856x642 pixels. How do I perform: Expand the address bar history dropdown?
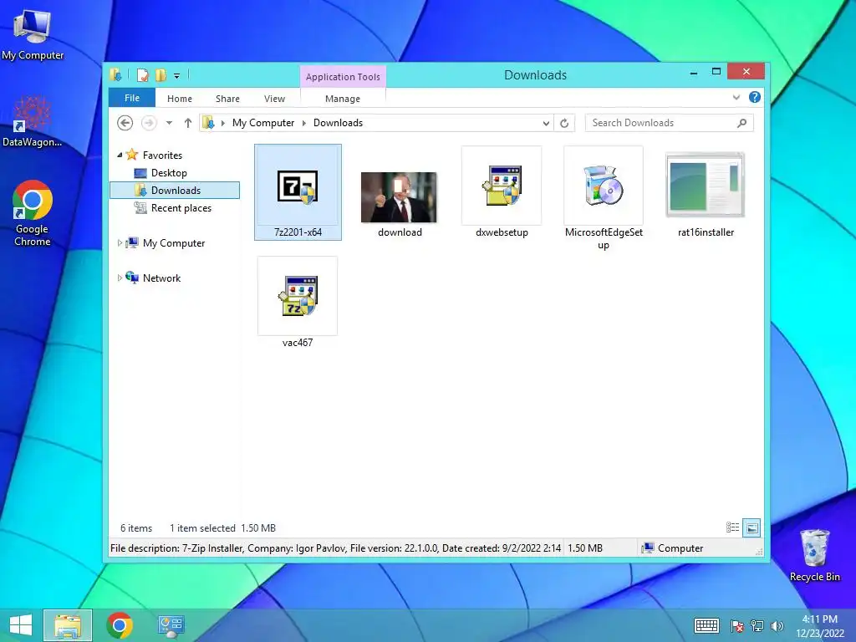[x=546, y=124]
